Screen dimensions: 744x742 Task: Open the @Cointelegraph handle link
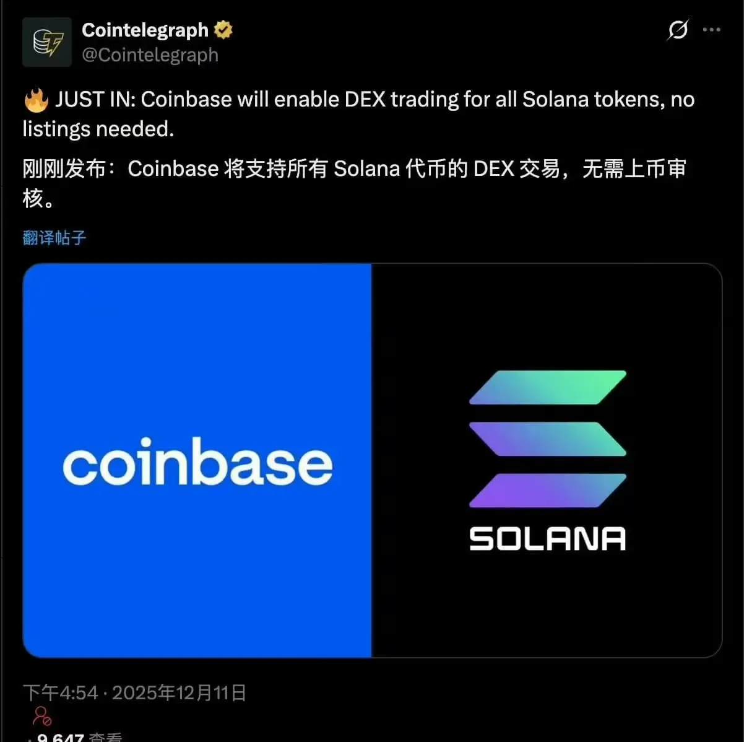(150, 55)
